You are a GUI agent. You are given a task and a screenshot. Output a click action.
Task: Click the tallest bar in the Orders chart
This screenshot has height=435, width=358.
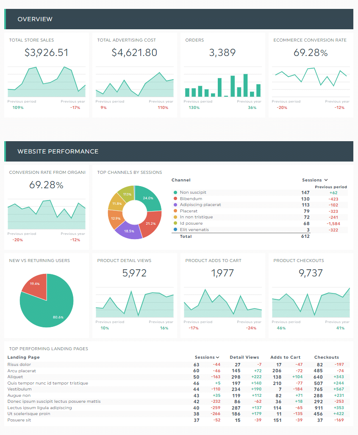[x=246, y=85]
